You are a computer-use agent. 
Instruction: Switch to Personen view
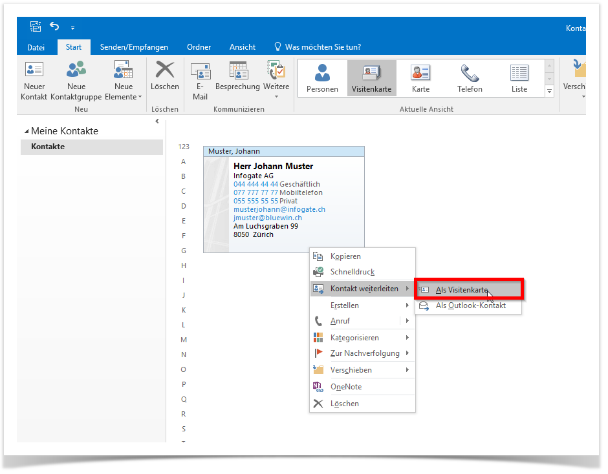tap(322, 79)
